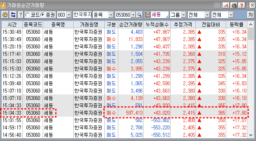Click the m button in title bar
Viewport: 256px width, 141px height.
(217, 5)
